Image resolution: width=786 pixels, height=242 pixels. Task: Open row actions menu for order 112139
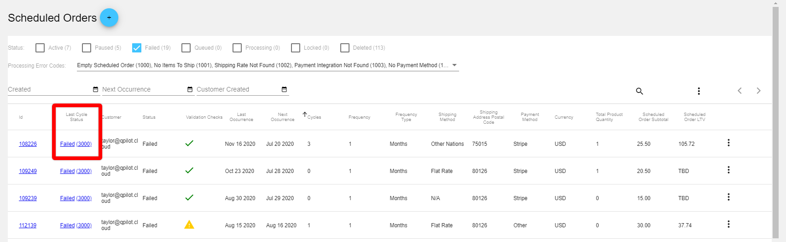tap(728, 225)
